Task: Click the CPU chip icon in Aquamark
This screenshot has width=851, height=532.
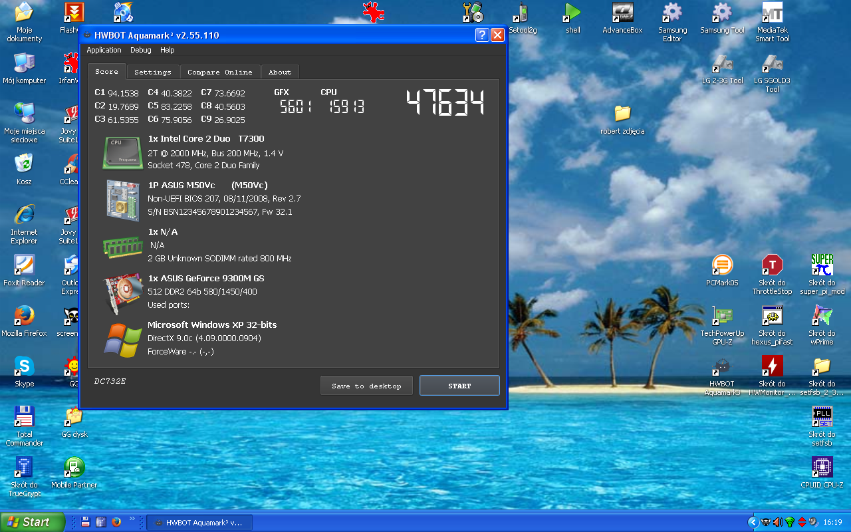Action: click(x=122, y=152)
